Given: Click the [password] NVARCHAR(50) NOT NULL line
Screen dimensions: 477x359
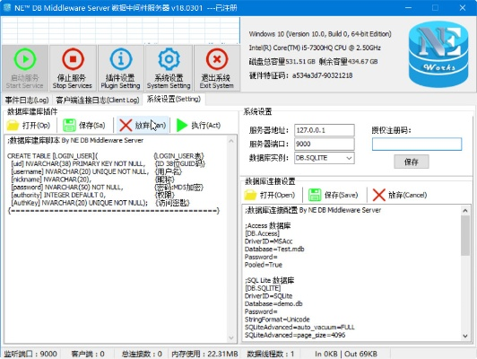Looking at the screenshot, I should click(x=67, y=188).
